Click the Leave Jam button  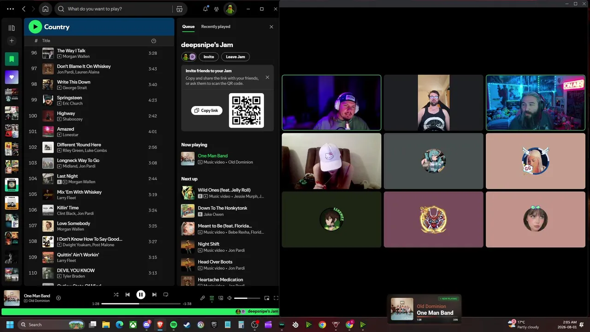[235, 57]
